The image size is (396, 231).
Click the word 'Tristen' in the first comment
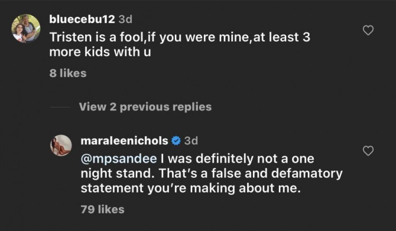pos(68,38)
